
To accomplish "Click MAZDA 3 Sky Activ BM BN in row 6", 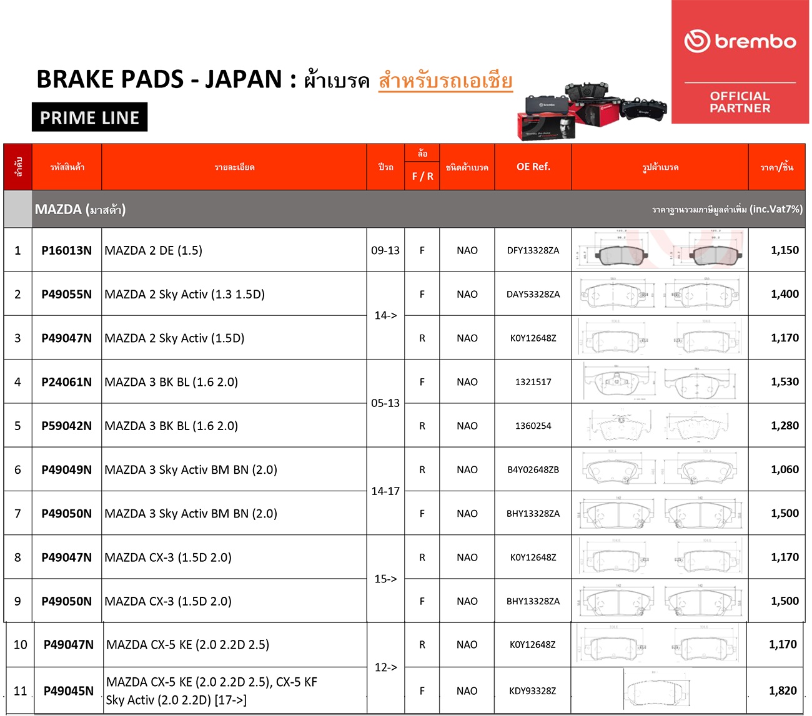I will (x=191, y=469).
